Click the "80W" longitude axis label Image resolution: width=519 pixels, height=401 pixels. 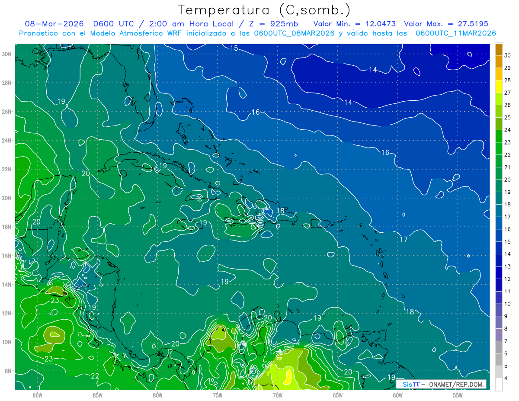pos(157,395)
